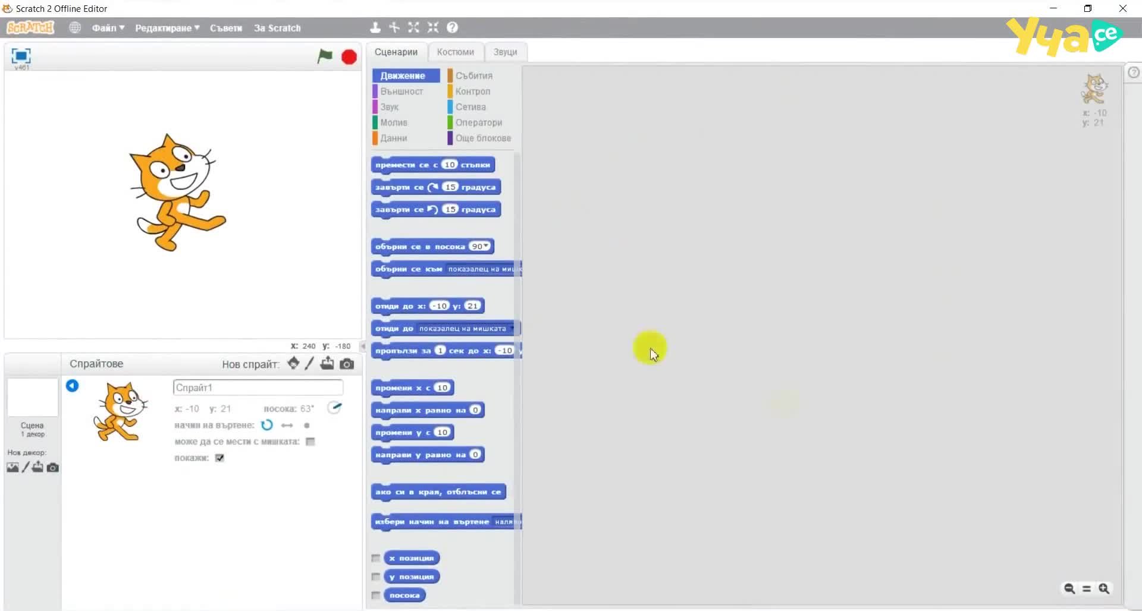Image resolution: width=1142 pixels, height=611 pixels.
Task: Enable 'посока' stage monitor
Action: pos(376,595)
